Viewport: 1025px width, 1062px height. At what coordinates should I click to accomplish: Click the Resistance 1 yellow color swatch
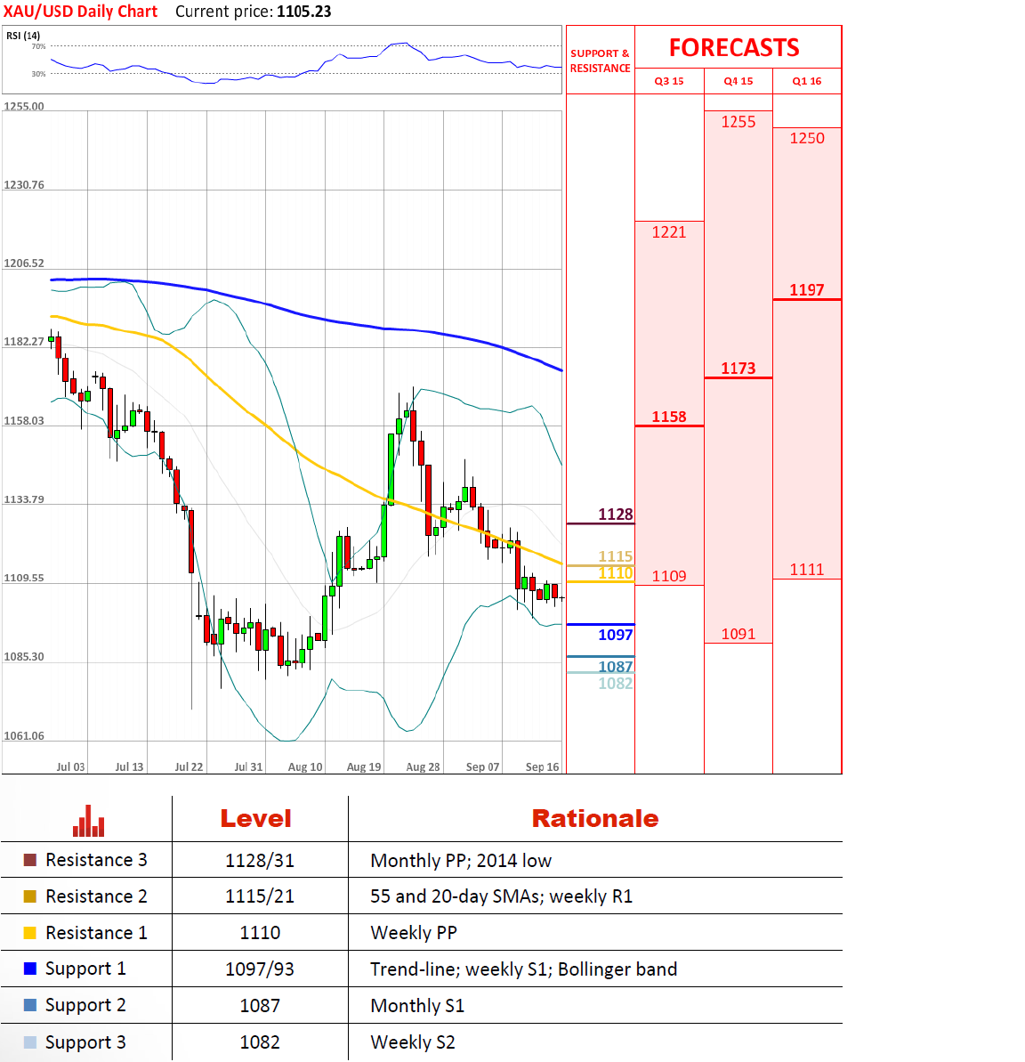(29, 933)
